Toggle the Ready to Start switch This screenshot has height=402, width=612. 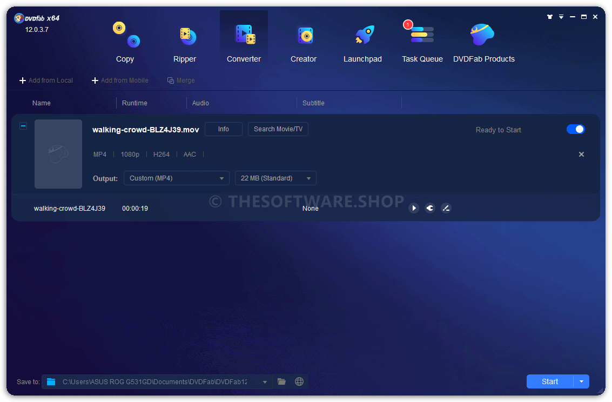pos(575,129)
